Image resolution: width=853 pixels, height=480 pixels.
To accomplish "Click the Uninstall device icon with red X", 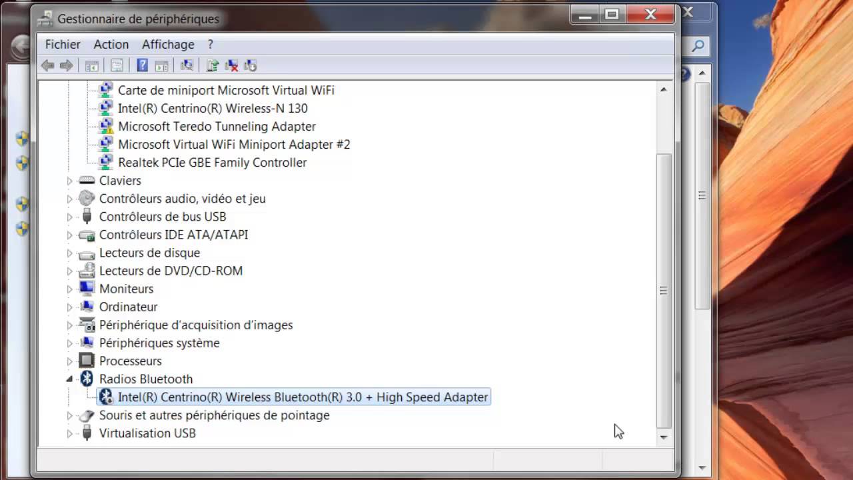I will (x=231, y=65).
